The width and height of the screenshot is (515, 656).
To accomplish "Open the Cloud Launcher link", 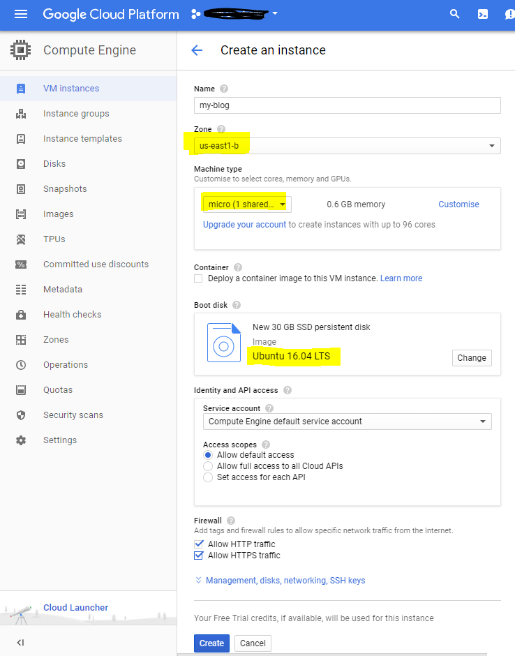I will pyautogui.click(x=76, y=607).
